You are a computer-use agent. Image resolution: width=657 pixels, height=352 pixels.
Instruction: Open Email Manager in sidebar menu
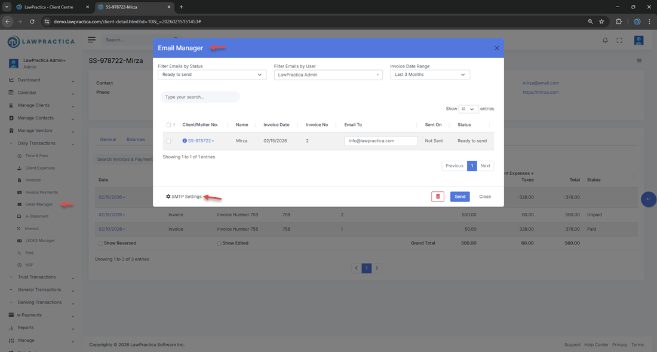[39, 204]
